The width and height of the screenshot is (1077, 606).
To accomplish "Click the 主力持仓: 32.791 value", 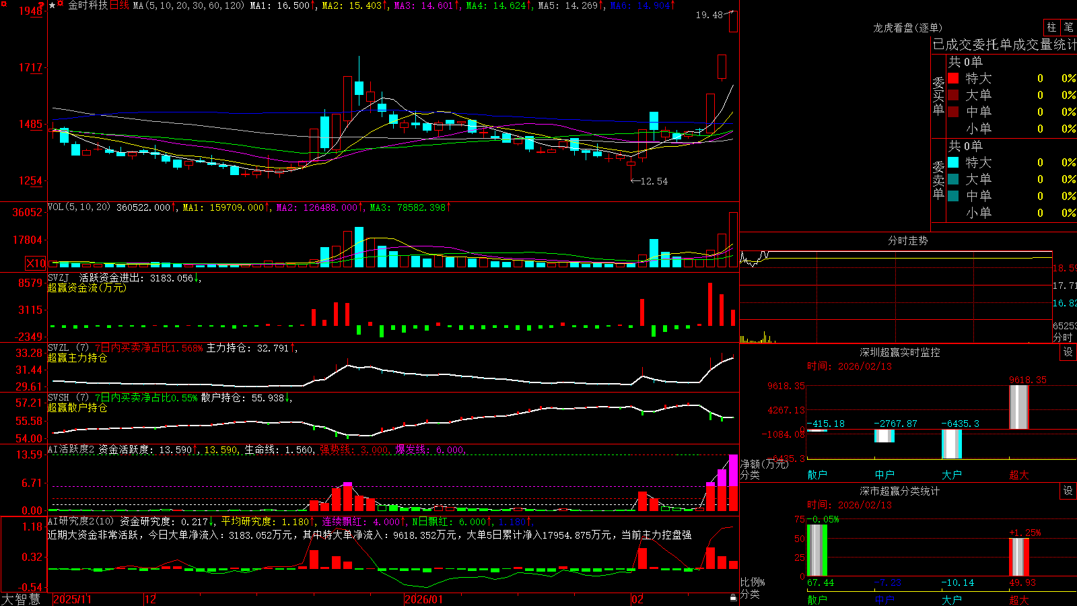I will [x=247, y=348].
